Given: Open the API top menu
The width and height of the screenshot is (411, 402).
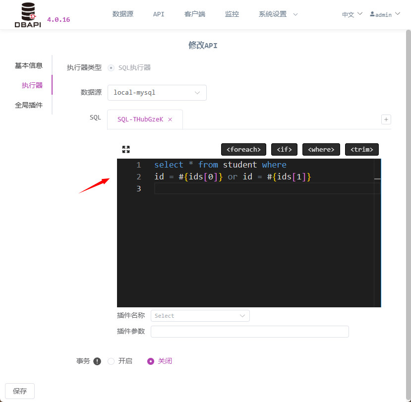Looking at the screenshot, I should click(x=159, y=14).
